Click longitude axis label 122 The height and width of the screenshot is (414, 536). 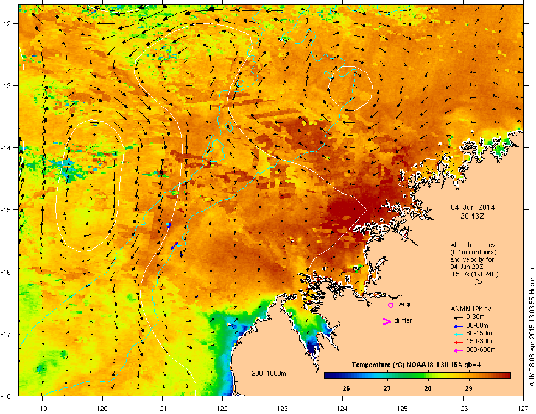[x=222, y=408]
